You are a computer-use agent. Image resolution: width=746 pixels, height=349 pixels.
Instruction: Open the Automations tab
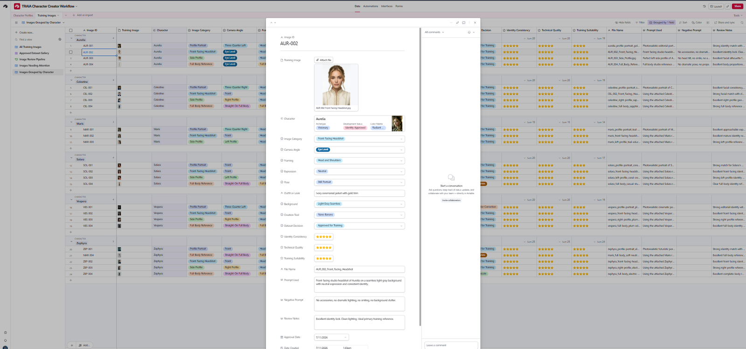coord(371,6)
